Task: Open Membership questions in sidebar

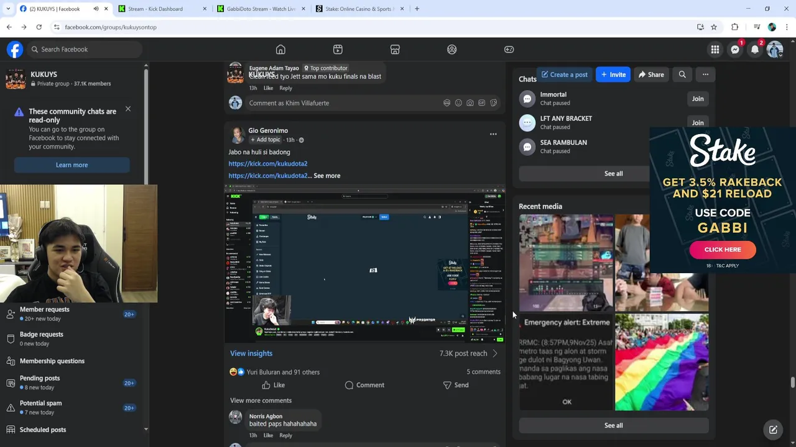Action: point(73,361)
